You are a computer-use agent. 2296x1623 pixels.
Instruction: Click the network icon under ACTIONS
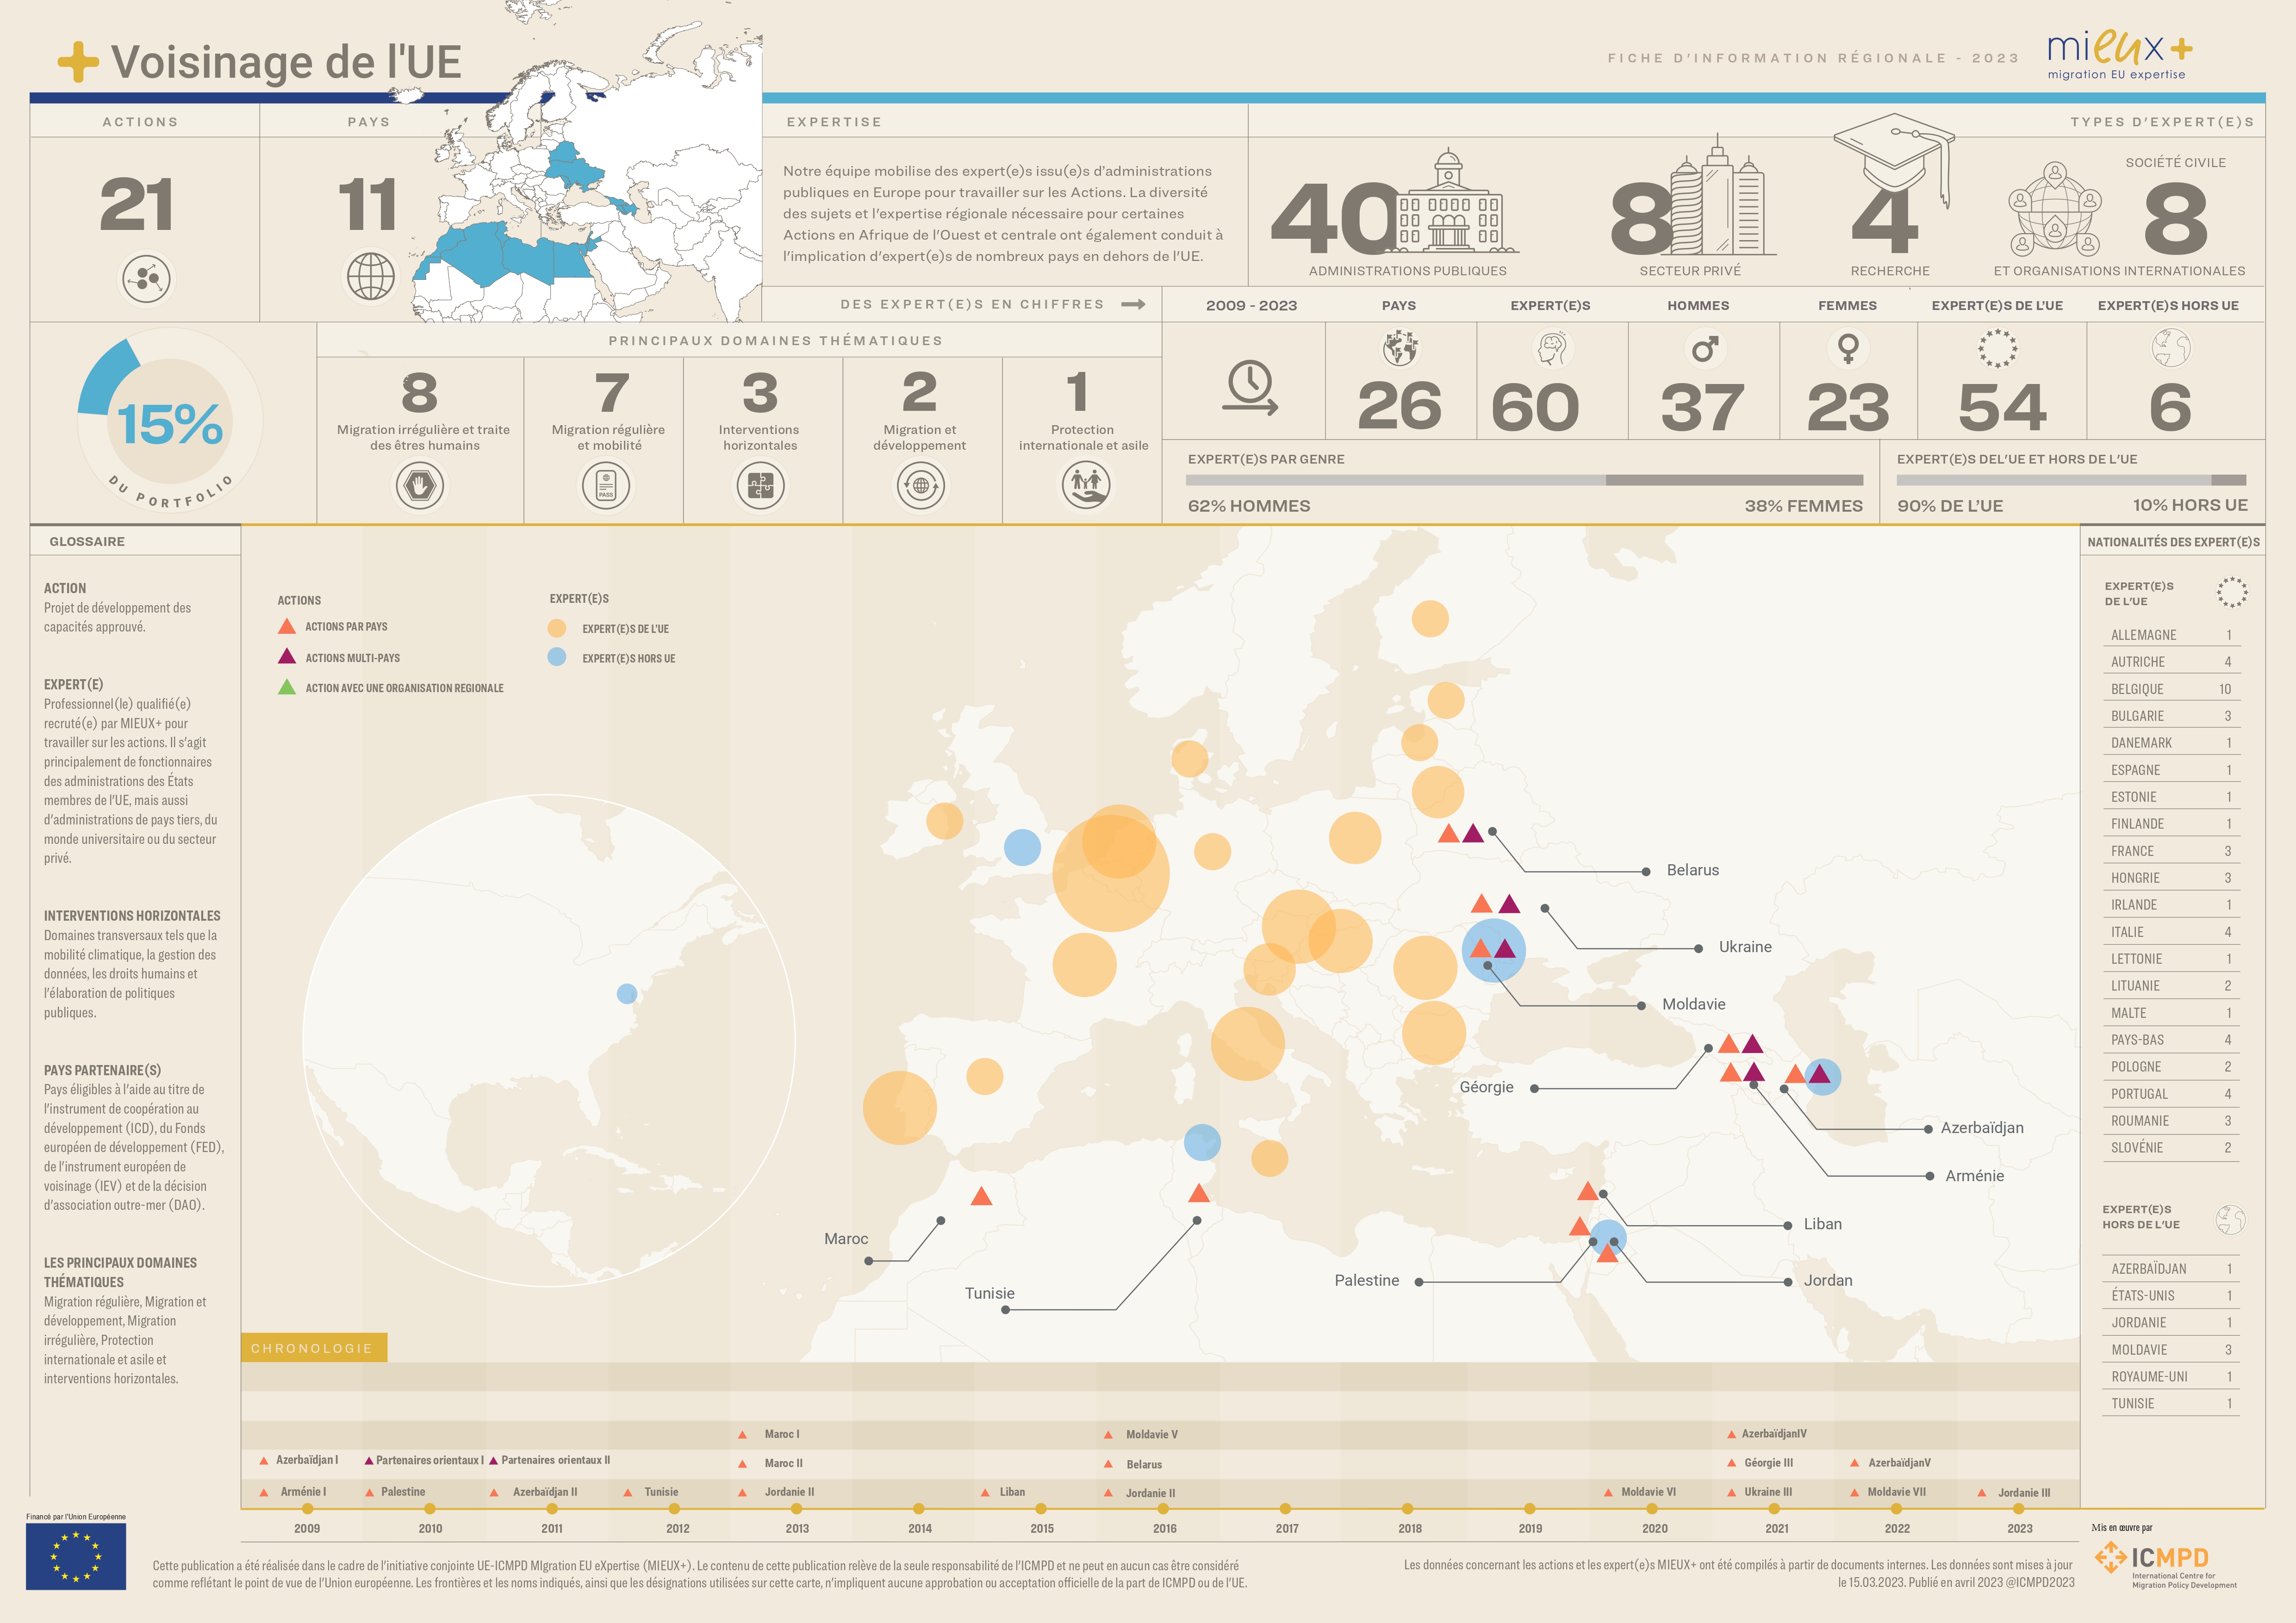[x=147, y=278]
